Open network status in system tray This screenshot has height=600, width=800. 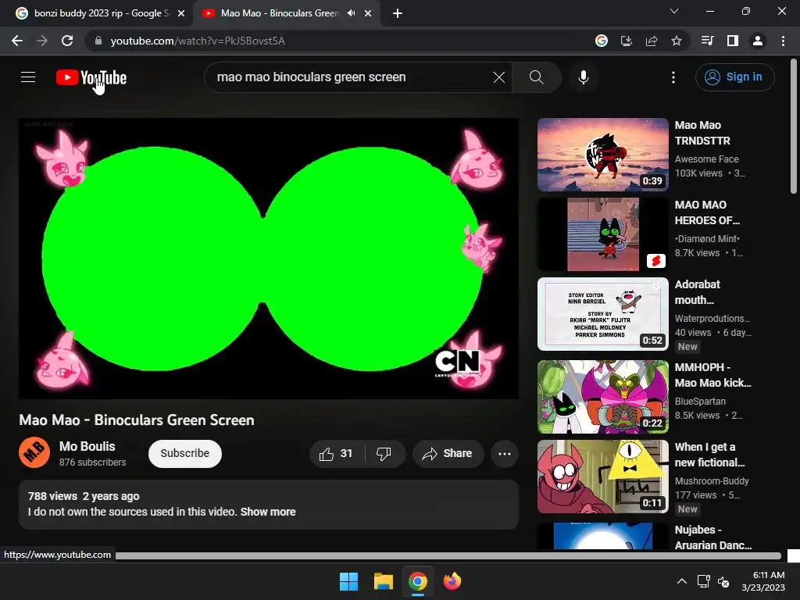click(704, 581)
